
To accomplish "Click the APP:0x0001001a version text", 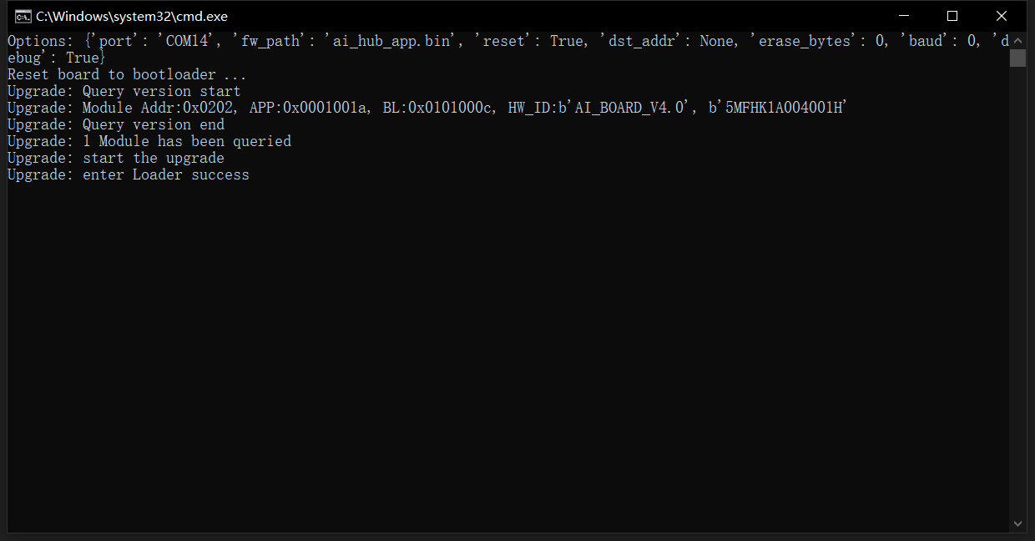I will 308,108.
